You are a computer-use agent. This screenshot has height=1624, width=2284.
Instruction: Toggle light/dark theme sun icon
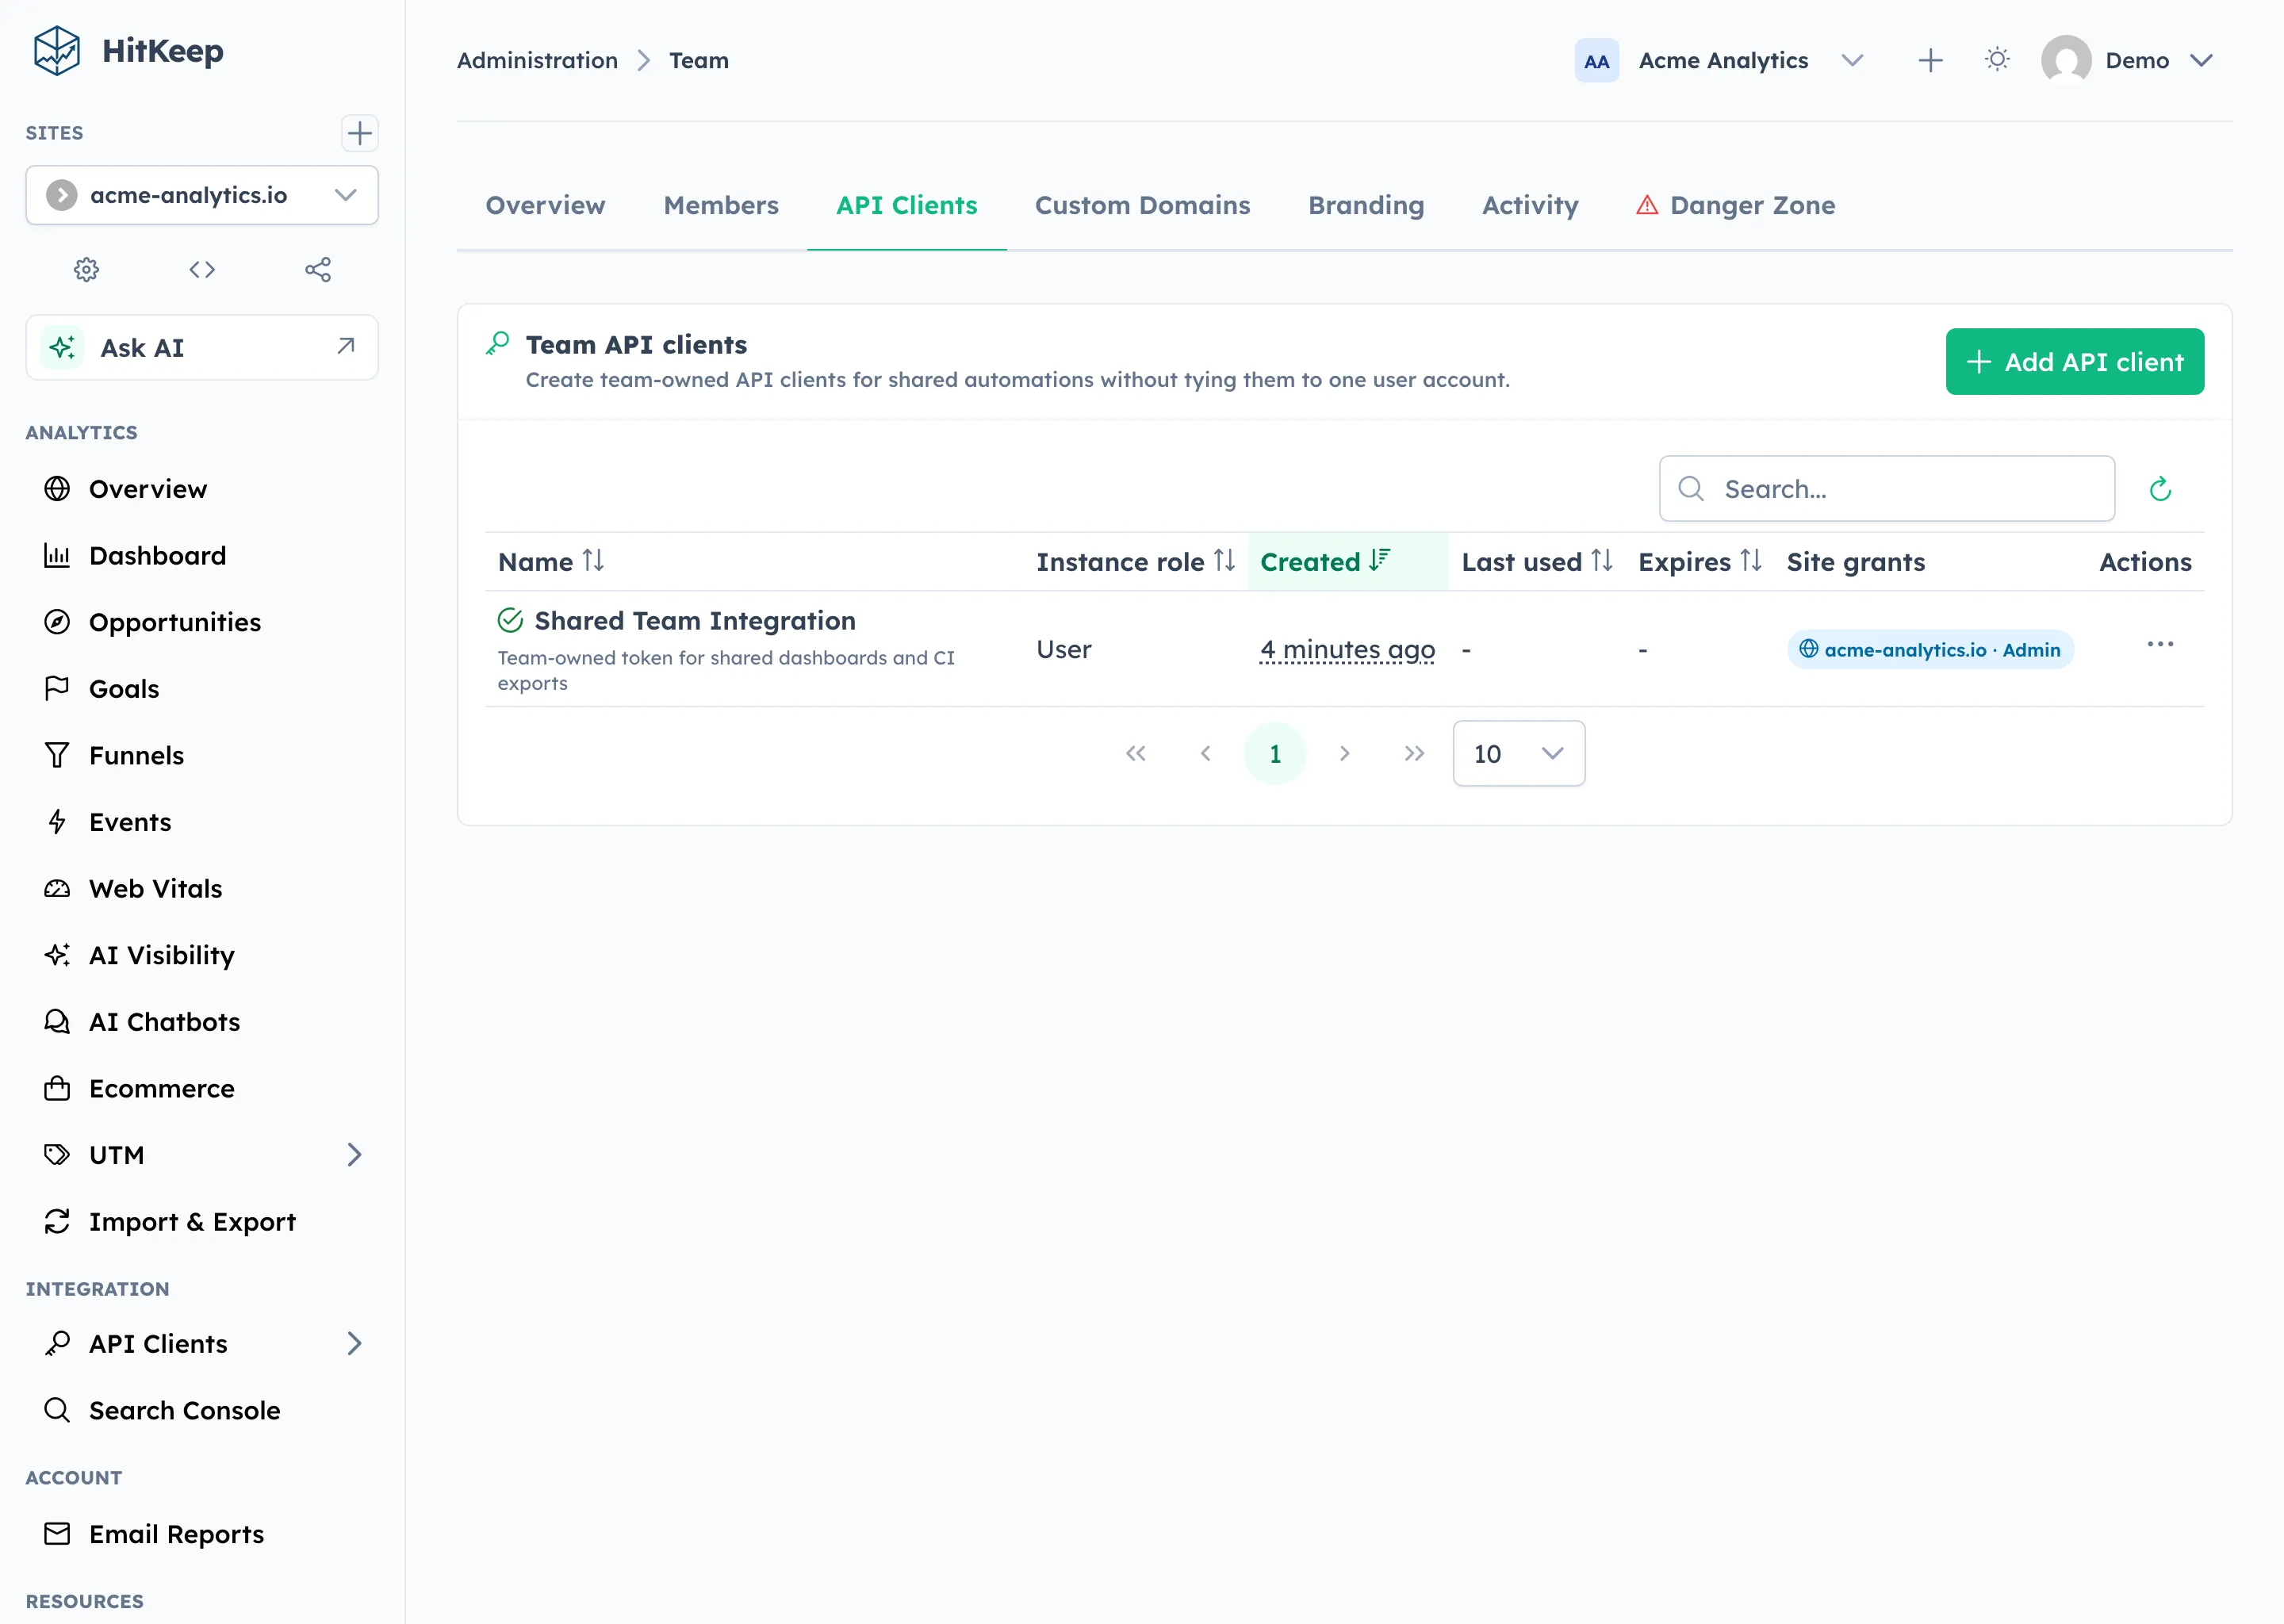[x=1997, y=60]
